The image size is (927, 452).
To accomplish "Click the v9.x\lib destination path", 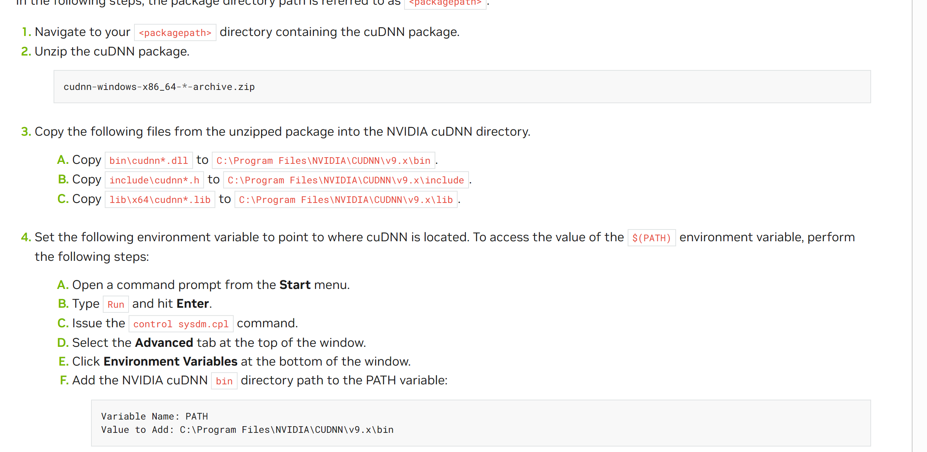I will pos(346,199).
